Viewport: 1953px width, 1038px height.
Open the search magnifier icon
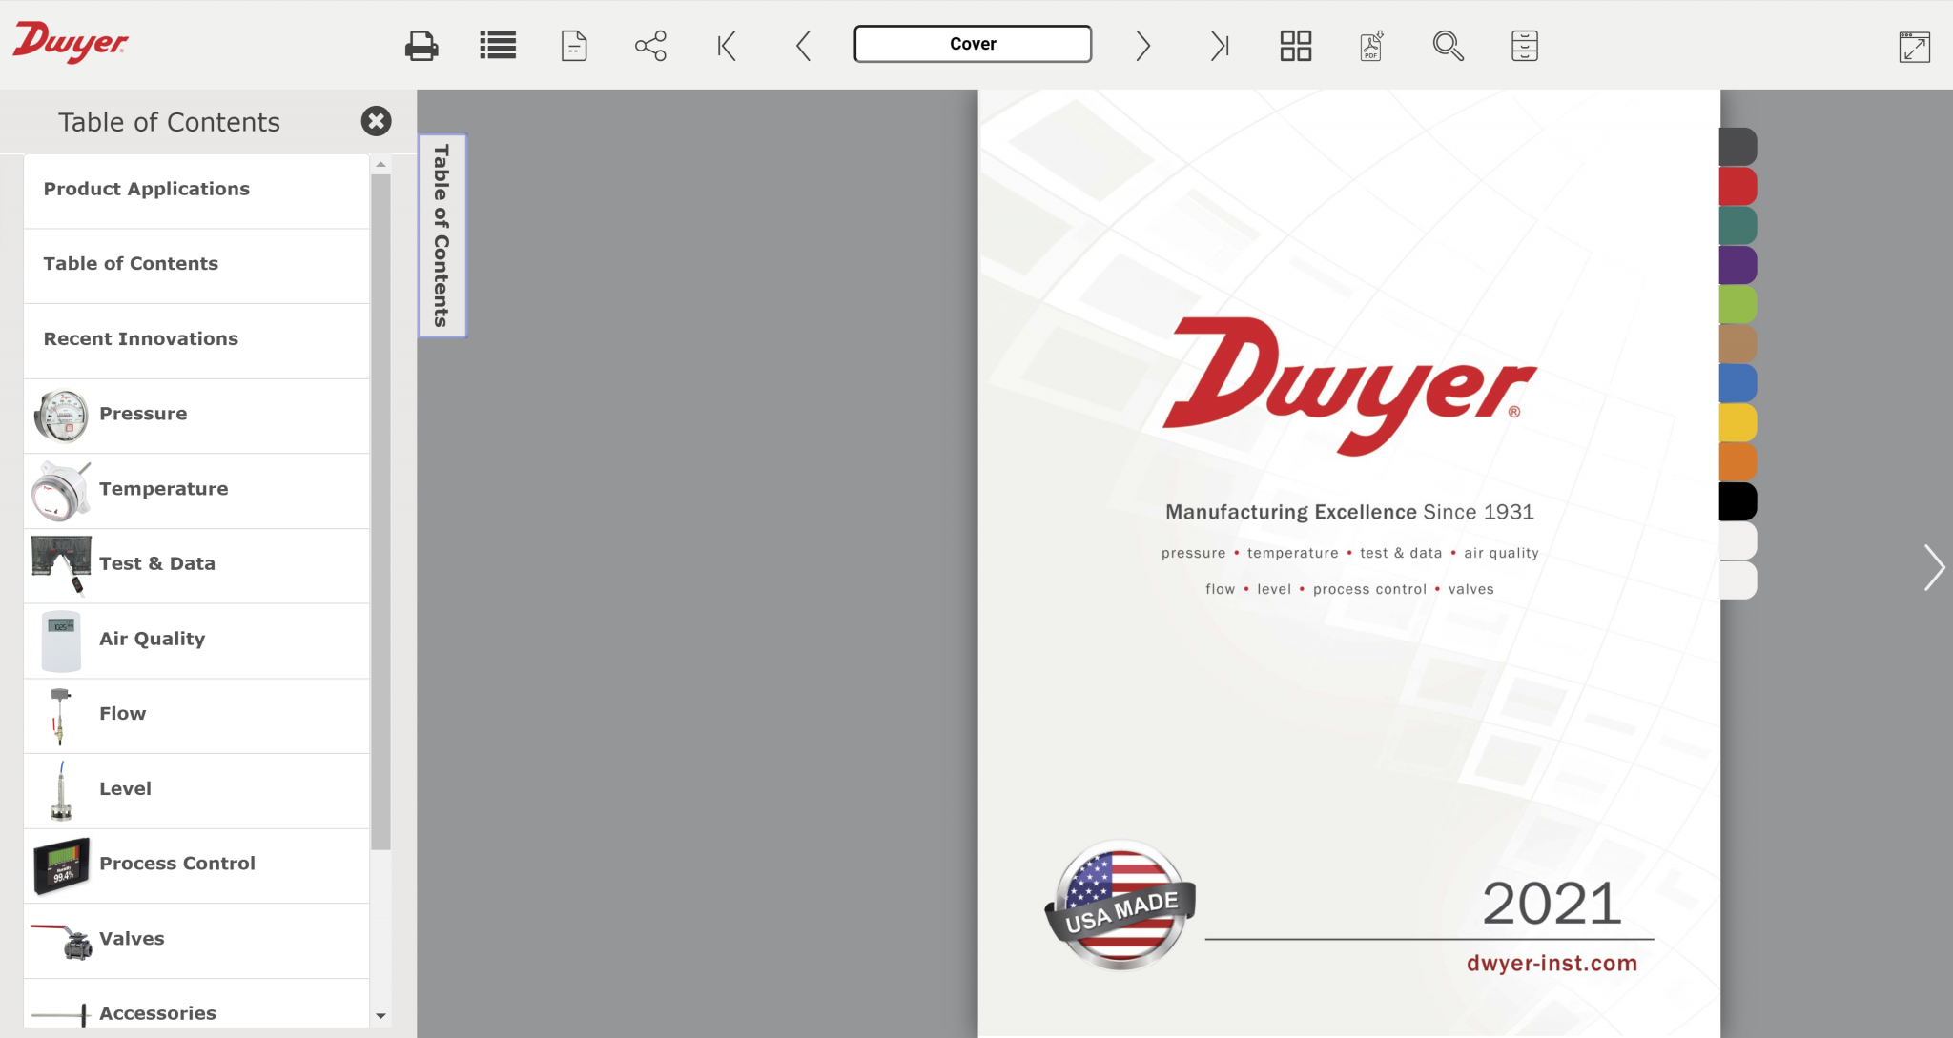(1448, 45)
